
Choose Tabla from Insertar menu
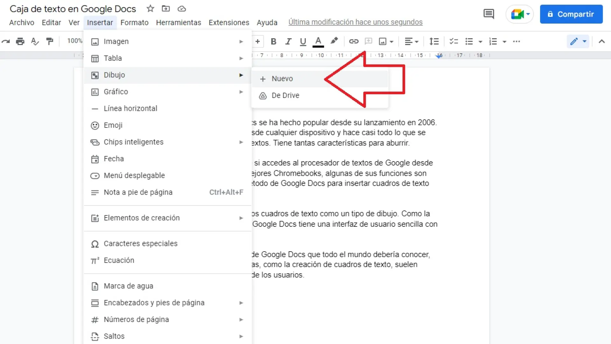click(113, 58)
